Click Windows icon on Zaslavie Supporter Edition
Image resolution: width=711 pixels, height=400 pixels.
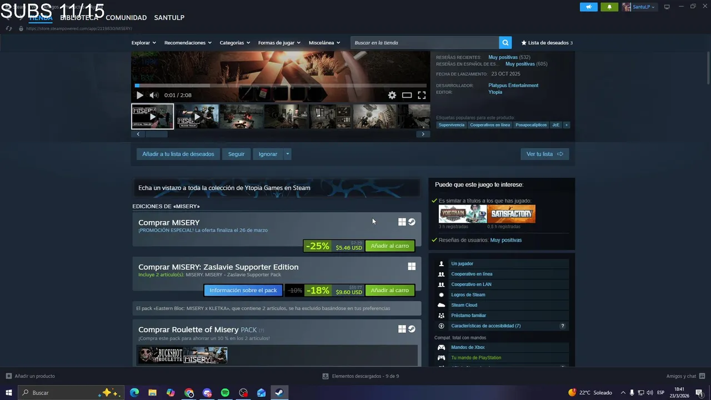point(412,267)
